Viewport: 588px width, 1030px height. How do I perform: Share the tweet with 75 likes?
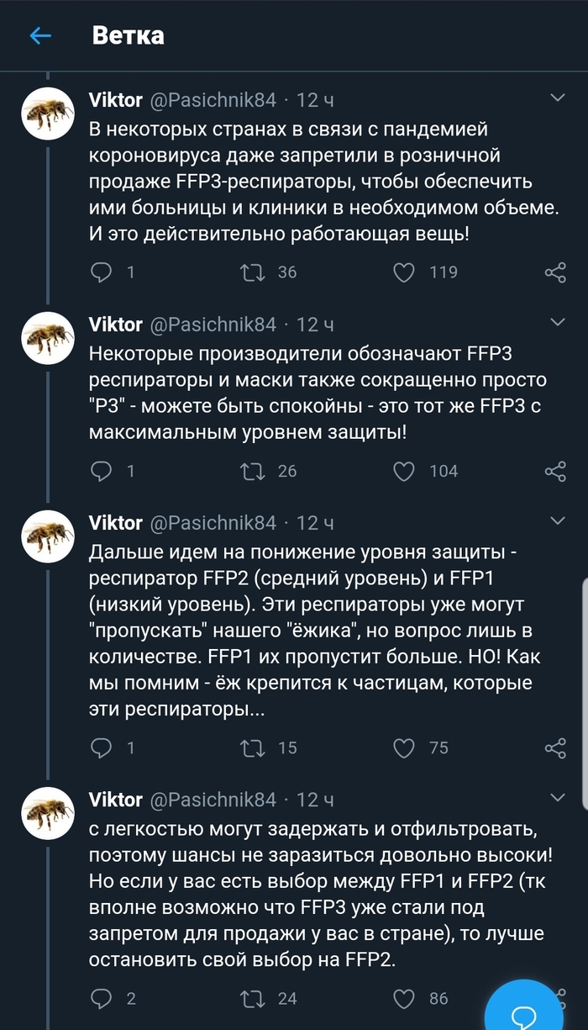point(555,747)
